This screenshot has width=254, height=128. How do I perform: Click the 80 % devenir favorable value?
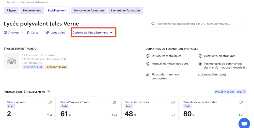(x=189, y=114)
